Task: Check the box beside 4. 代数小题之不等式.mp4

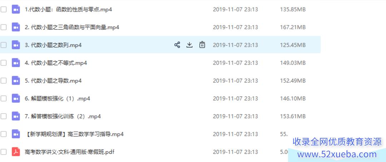Action: point(4,63)
